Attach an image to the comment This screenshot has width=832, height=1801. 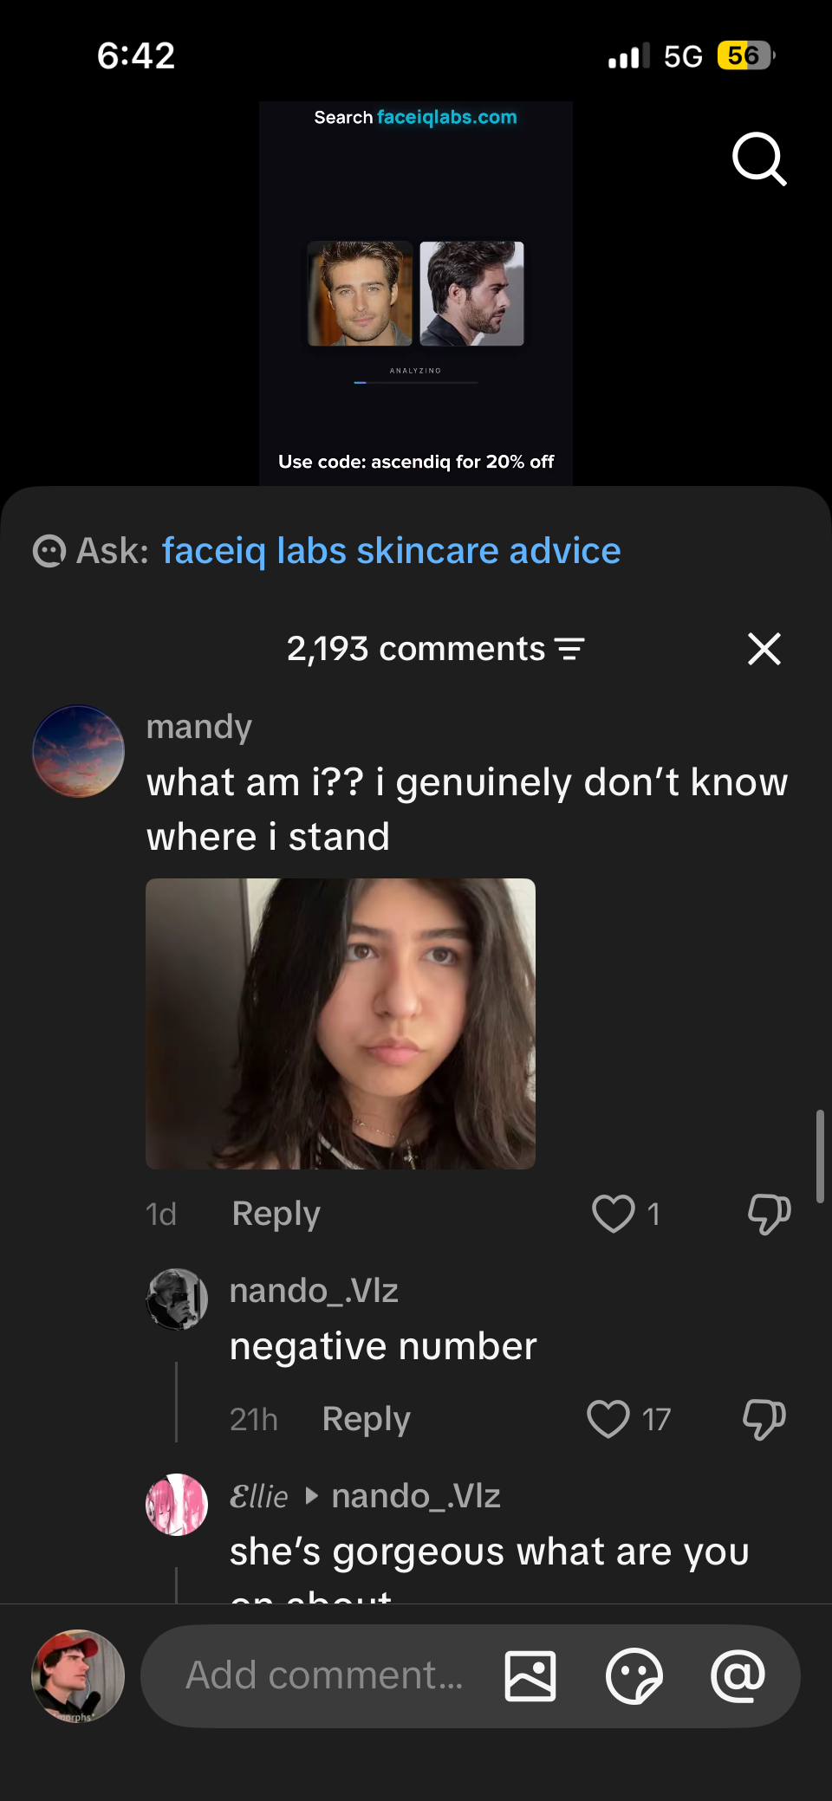[x=530, y=1675]
